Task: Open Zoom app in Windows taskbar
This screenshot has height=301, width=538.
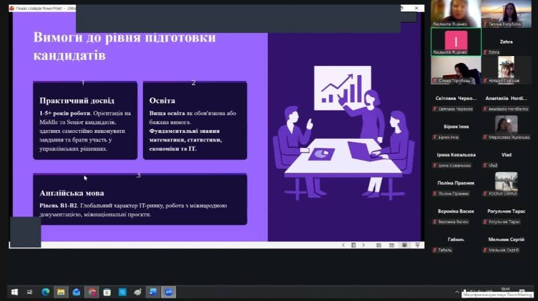Action: 168,292
